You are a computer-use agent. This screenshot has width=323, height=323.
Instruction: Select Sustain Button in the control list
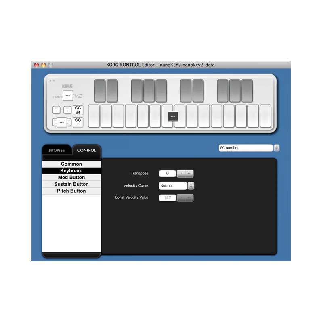coord(71,184)
